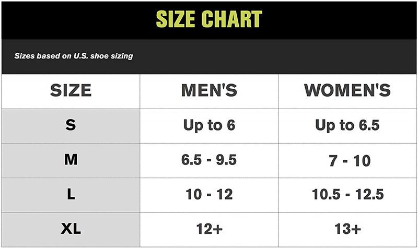
Task: Select the WOMEN'S column header
Action: click(347, 90)
